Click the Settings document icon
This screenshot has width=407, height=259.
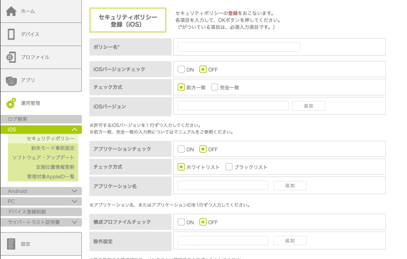[x=11, y=244]
